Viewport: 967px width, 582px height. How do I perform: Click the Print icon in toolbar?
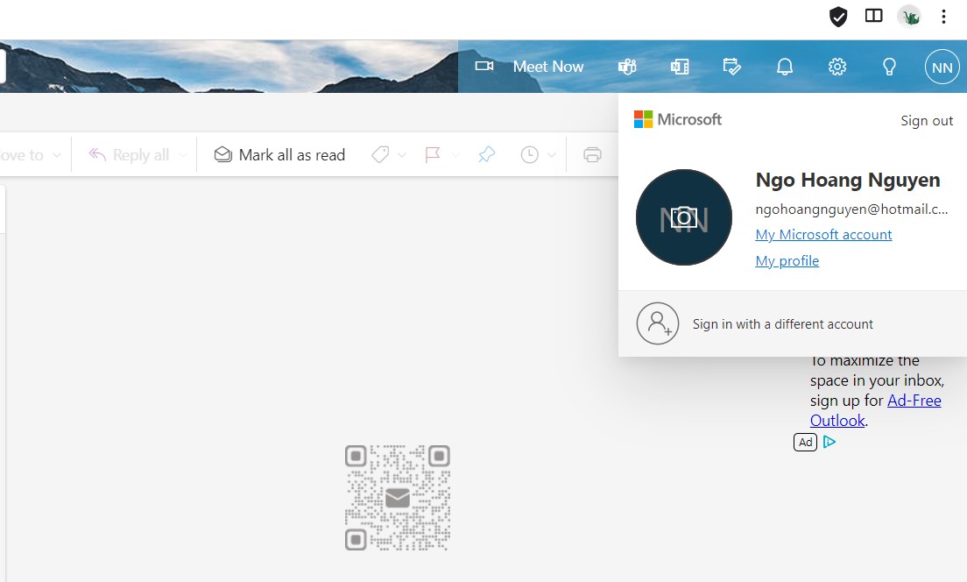click(592, 154)
